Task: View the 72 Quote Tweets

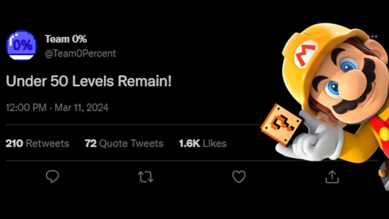Action: point(124,143)
